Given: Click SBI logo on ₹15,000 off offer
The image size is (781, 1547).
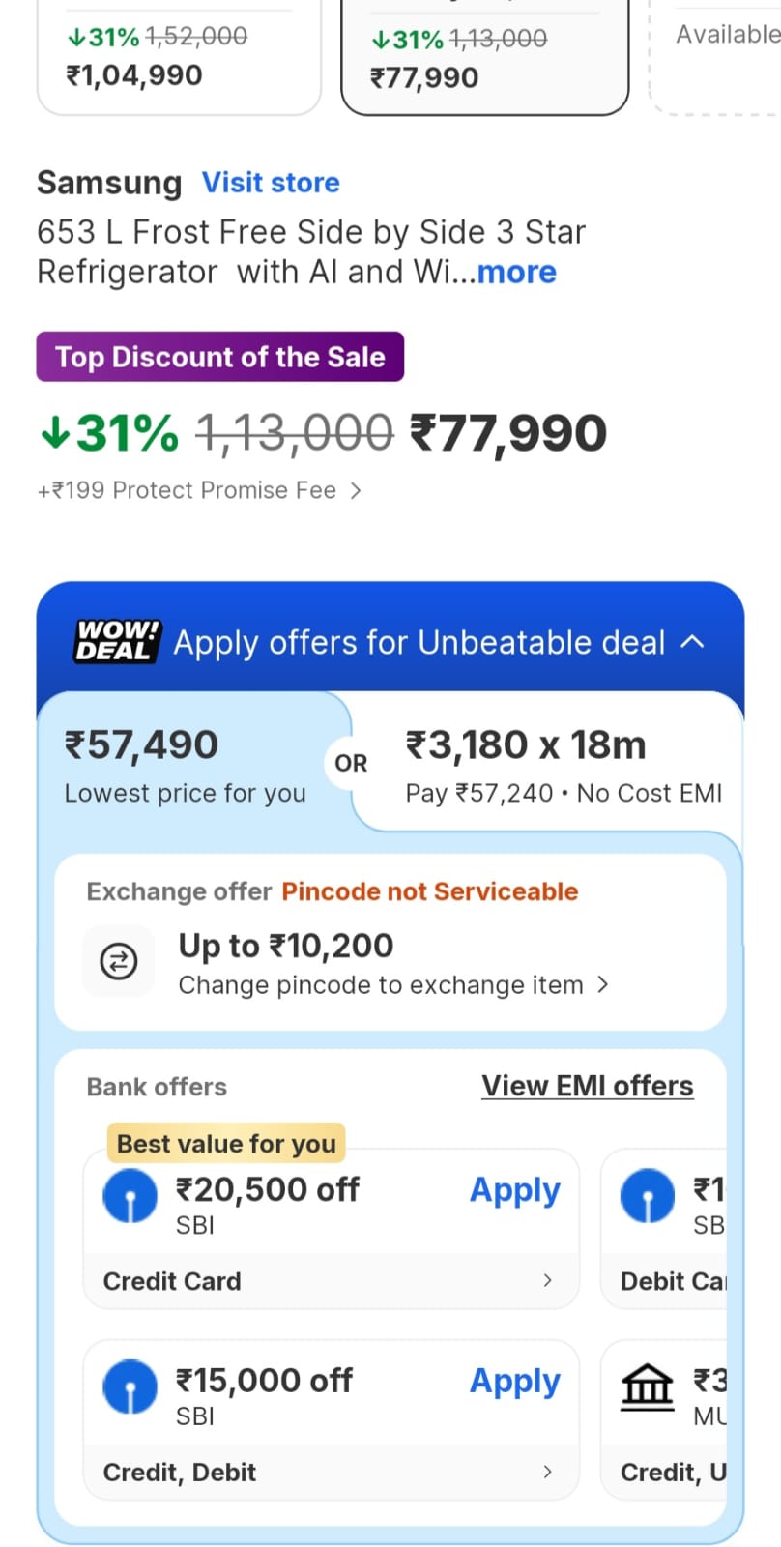Looking at the screenshot, I should [130, 1386].
